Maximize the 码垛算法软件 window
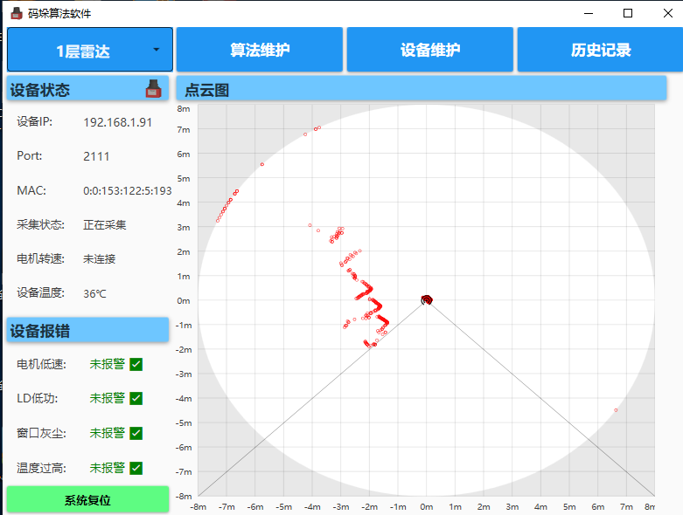Viewport: 683px width, 515px height. (x=628, y=13)
